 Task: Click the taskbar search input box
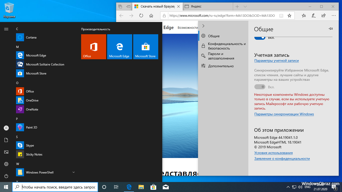(59, 187)
